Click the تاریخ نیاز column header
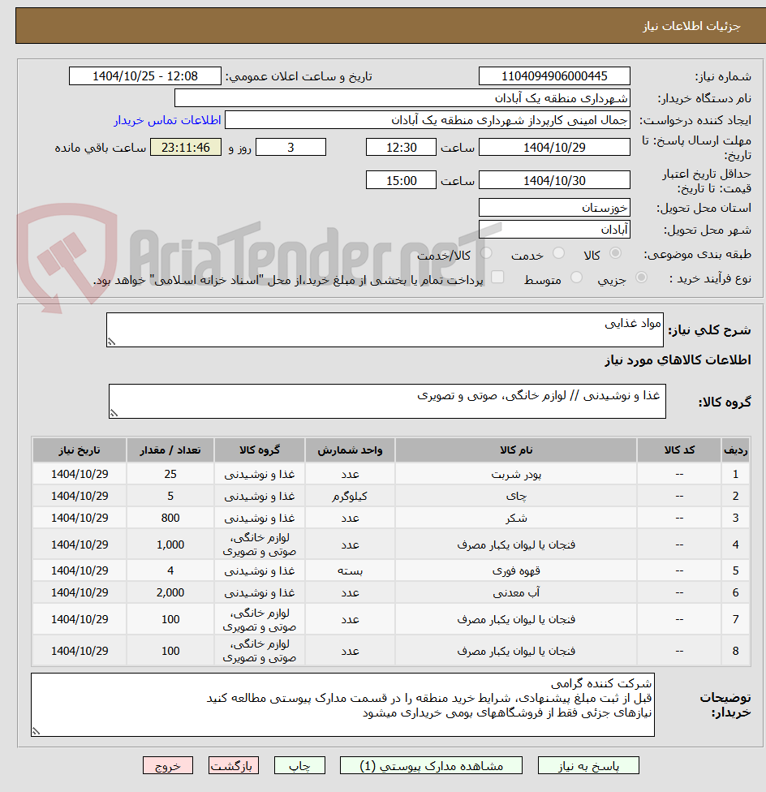Image resolution: width=766 pixels, height=792 pixels. (80, 450)
